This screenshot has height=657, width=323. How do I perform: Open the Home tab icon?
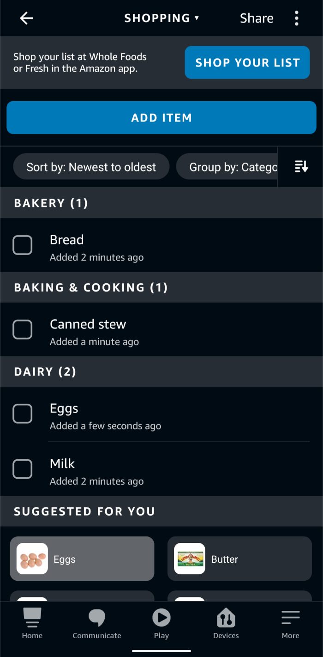pos(32,618)
